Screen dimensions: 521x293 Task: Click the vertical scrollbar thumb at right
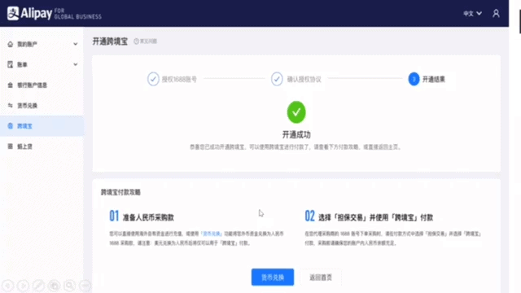(x=519, y=21)
